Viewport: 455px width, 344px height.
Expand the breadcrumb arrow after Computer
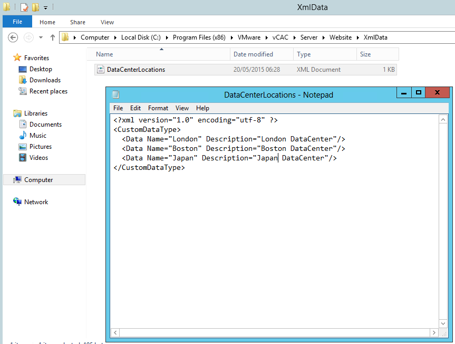point(115,38)
